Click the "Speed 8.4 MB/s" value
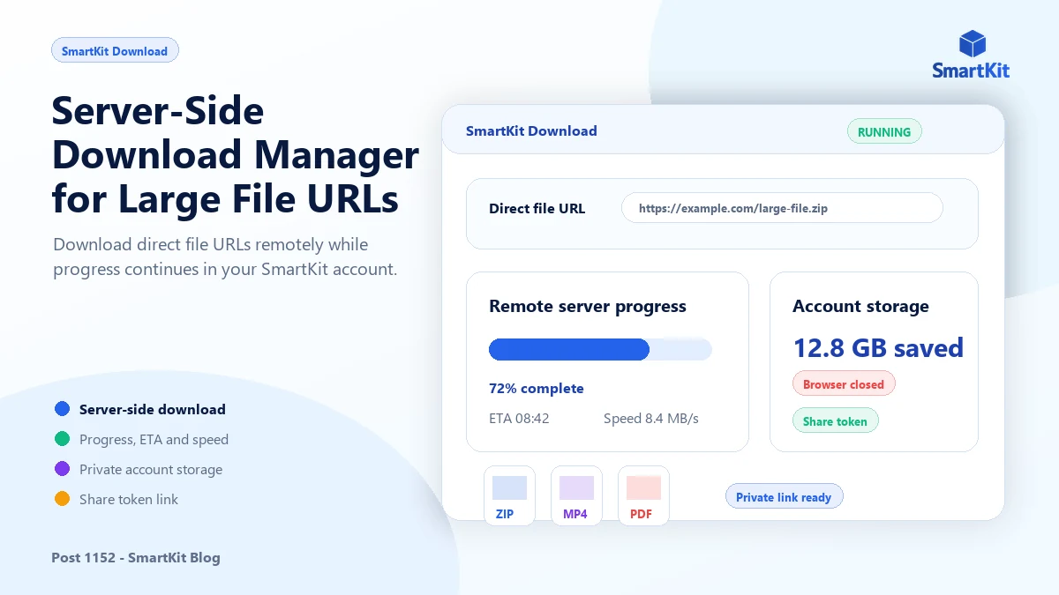This screenshot has width=1059, height=595. (651, 419)
